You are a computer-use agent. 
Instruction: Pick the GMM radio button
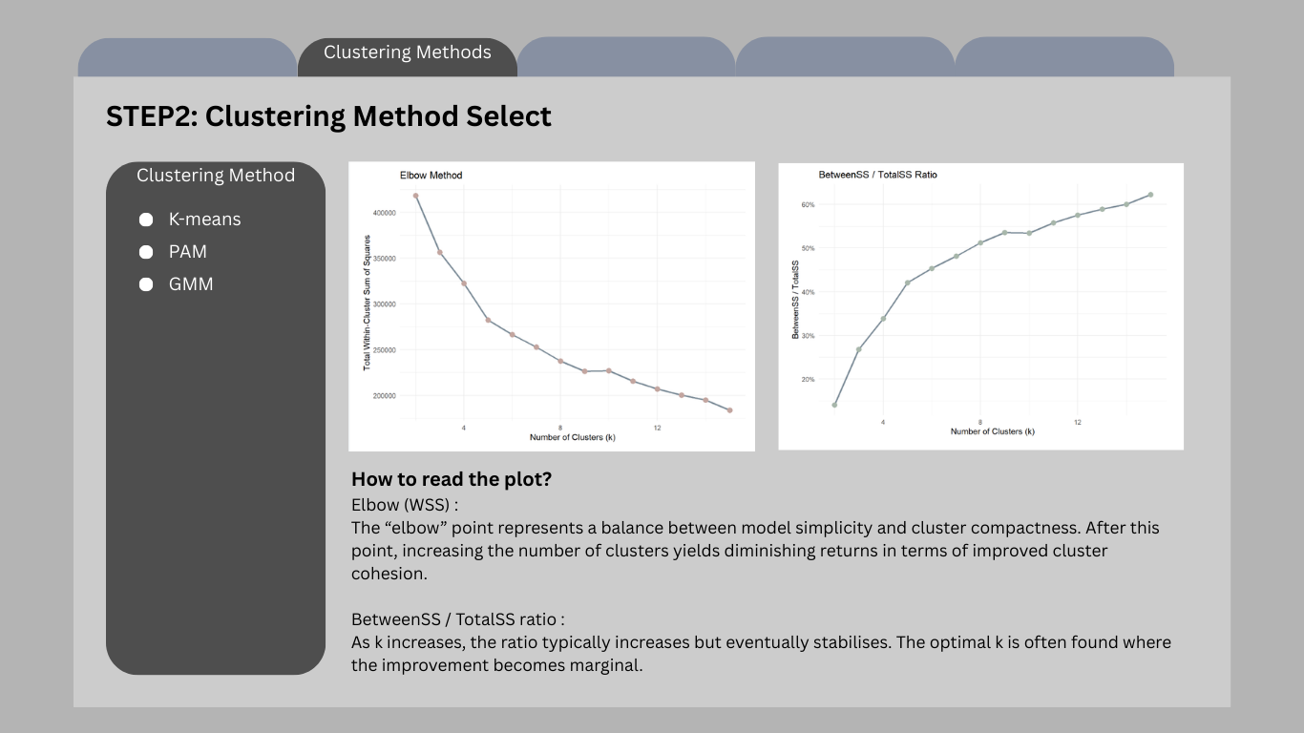[146, 284]
